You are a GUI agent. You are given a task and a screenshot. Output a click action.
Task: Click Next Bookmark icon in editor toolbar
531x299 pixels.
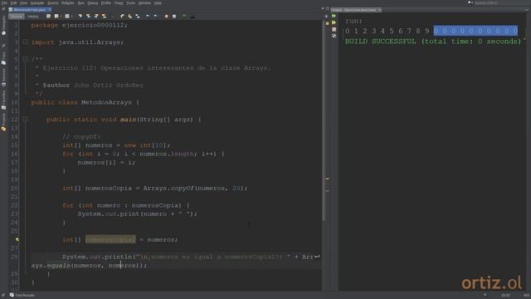click(129, 17)
